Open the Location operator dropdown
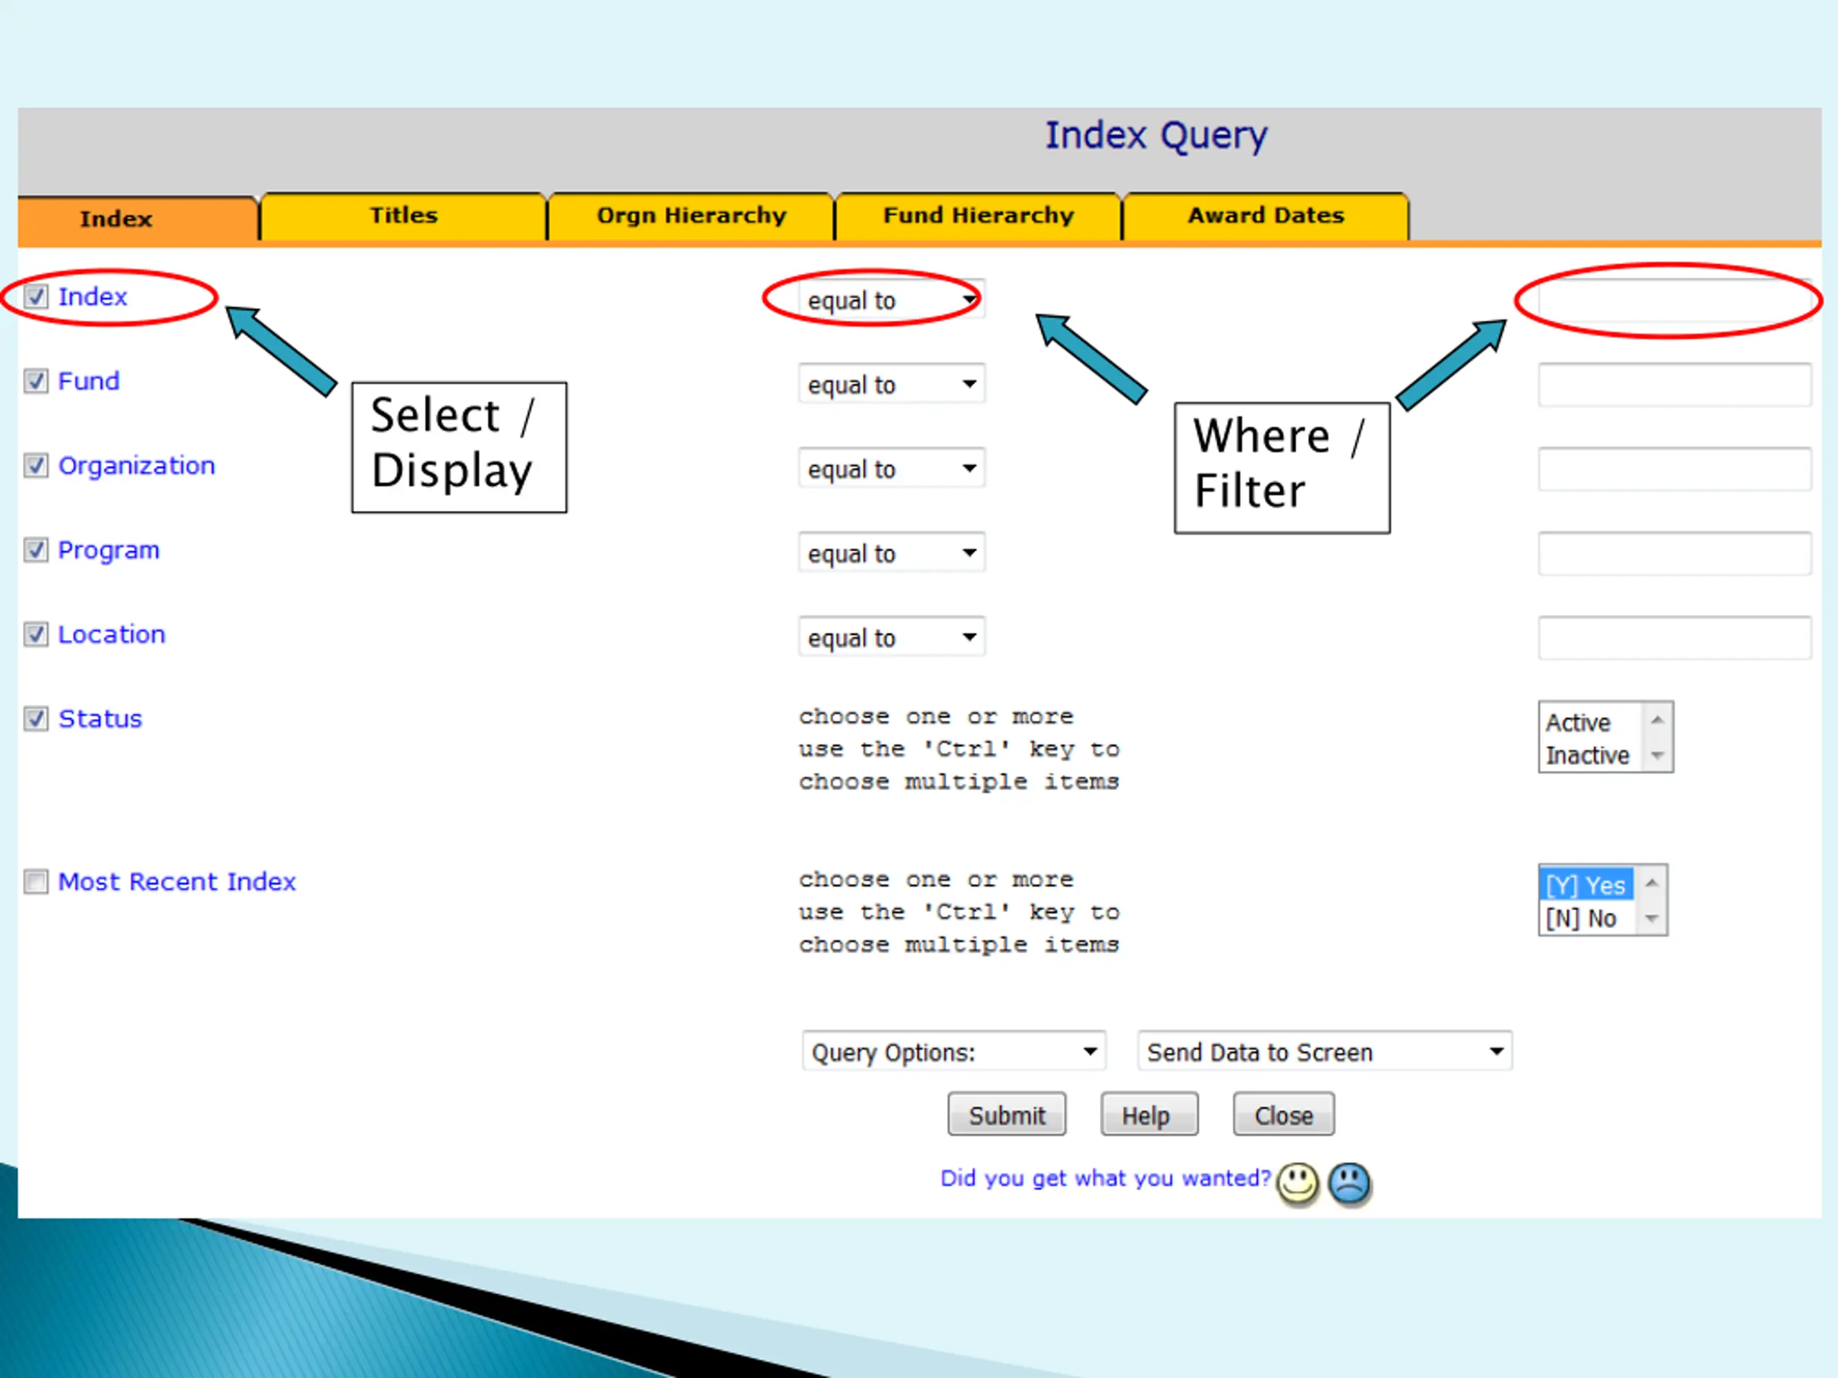This screenshot has width=1838, height=1378. 892,637
